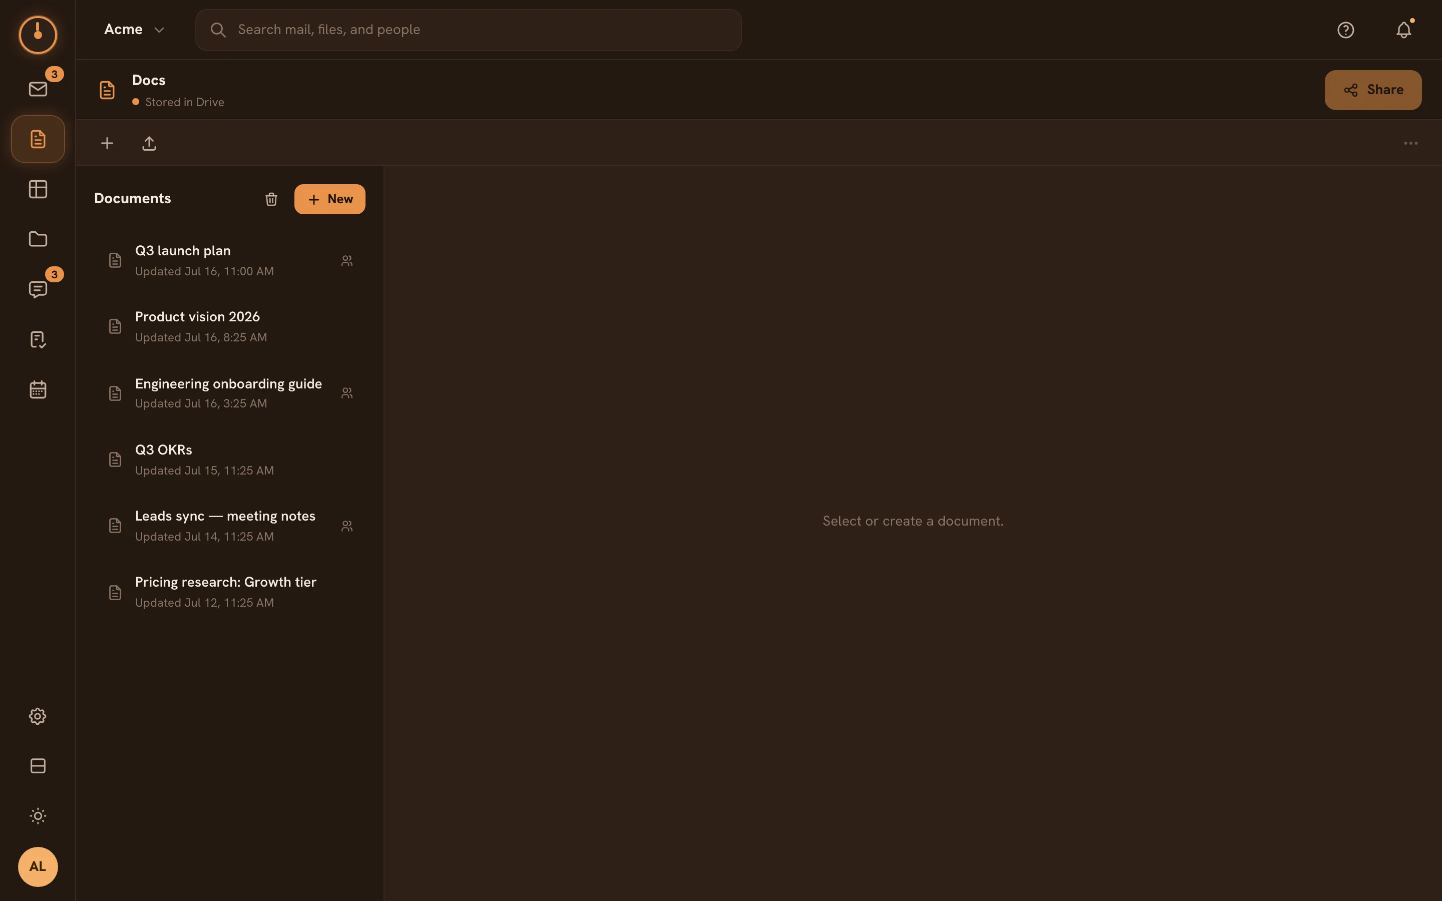Open the Tasks checklist icon in the sidebar
The height and width of the screenshot is (901, 1442).
pyautogui.click(x=38, y=340)
